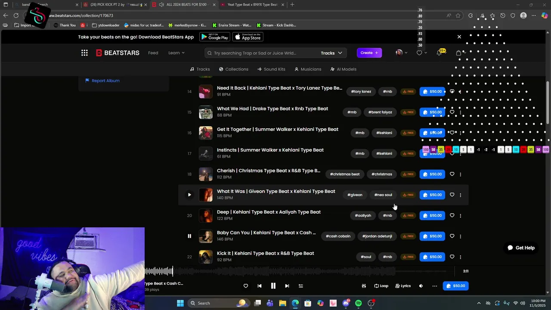
Task: Free download Need It Back beat
Action: (x=408, y=92)
